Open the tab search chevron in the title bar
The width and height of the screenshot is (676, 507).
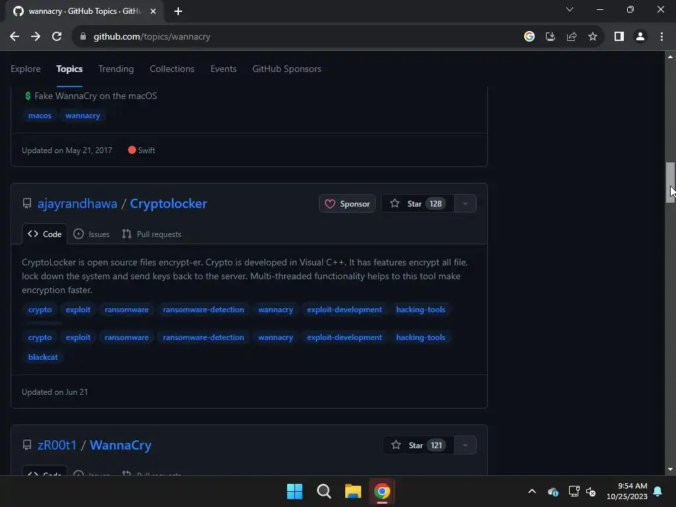point(570,9)
